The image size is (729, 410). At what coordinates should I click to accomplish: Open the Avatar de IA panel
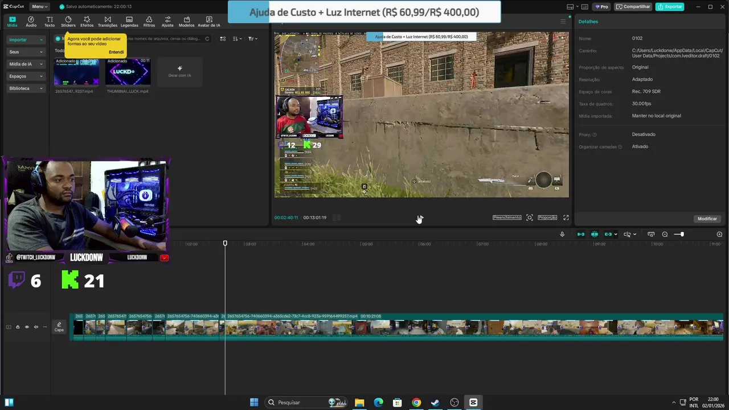(x=209, y=22)
